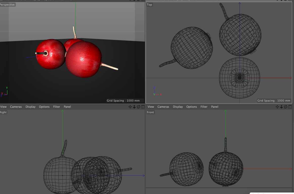
Task: Open the Filter menu of Right viewport
Action: pos(56,107)
